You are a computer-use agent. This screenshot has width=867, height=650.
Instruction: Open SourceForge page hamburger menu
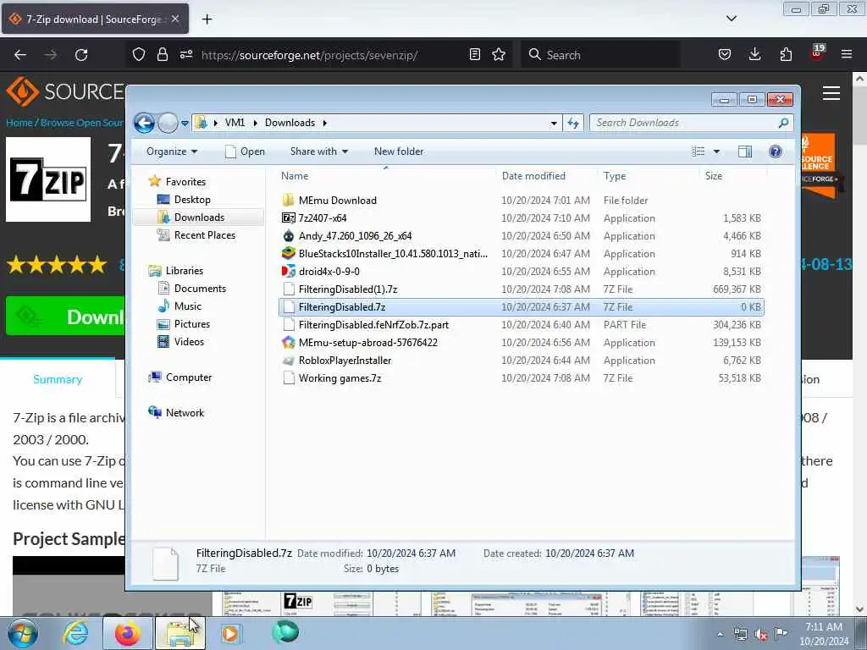831,93
